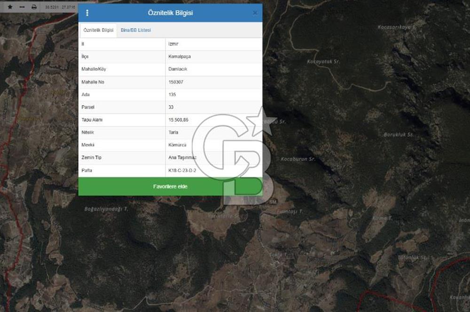Viewport: 470px width, 312px height.
Task: Select the Mahalle/Köy value Damlacık
Action: click(178, 69)
